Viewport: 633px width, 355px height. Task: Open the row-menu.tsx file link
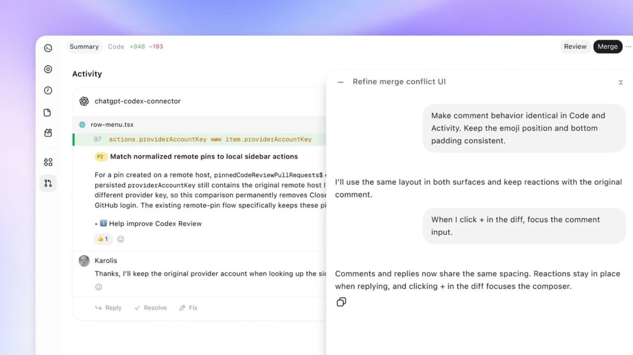[x=112, y=125]
